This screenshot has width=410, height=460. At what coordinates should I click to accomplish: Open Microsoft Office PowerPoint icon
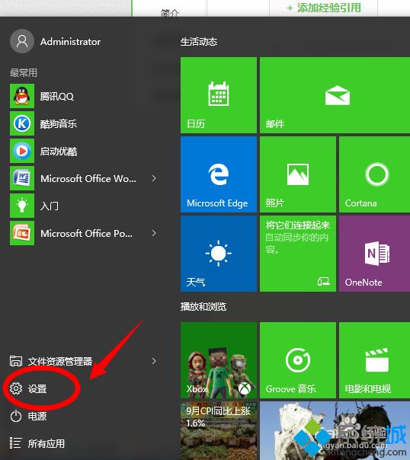(22, 233)
